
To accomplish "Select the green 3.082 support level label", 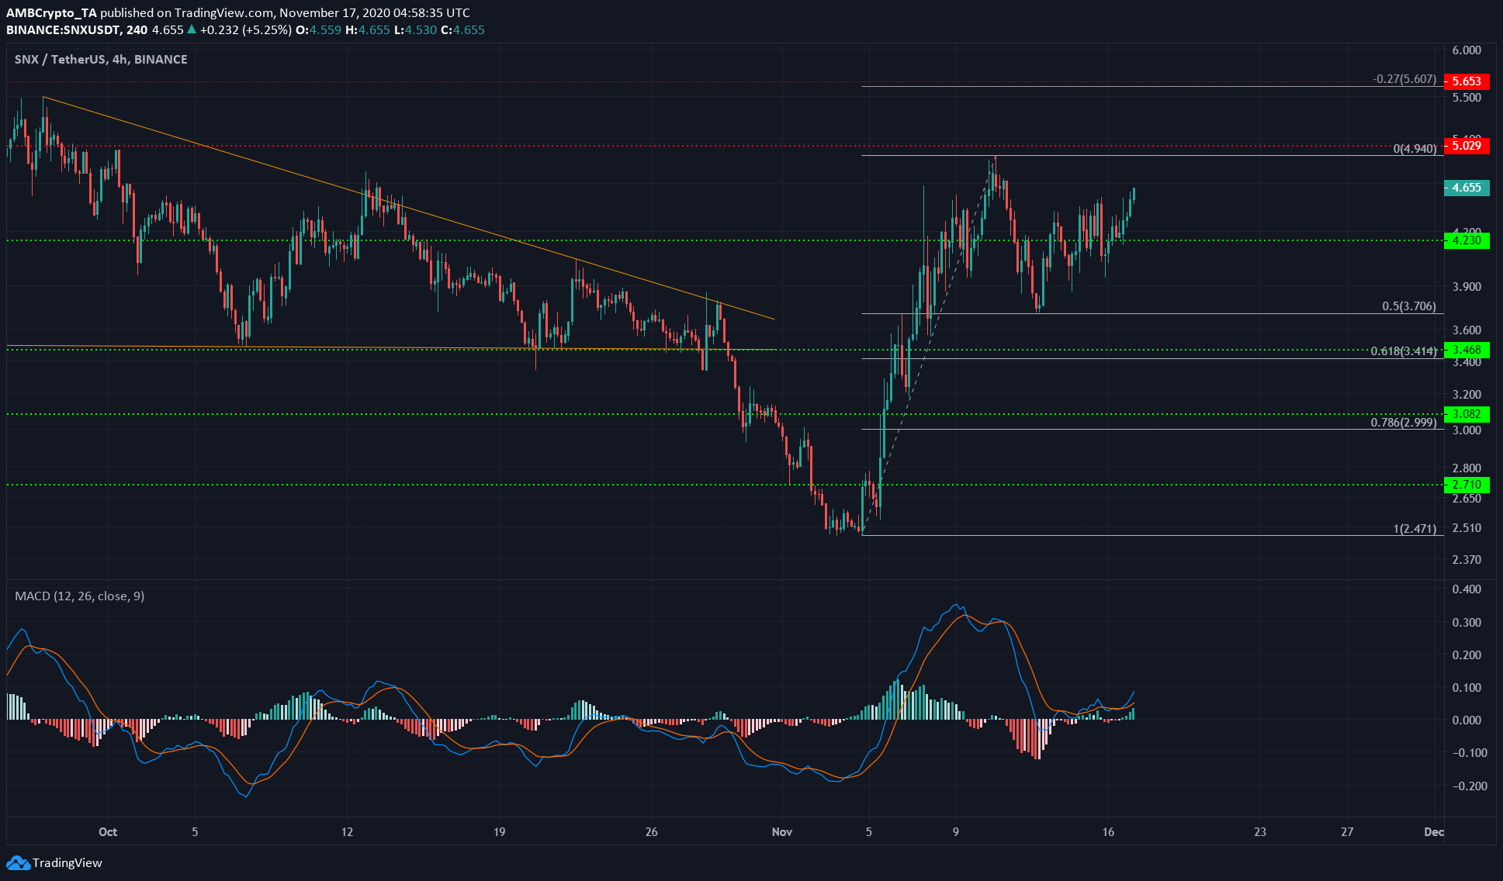I will [x=1467, y=414].
